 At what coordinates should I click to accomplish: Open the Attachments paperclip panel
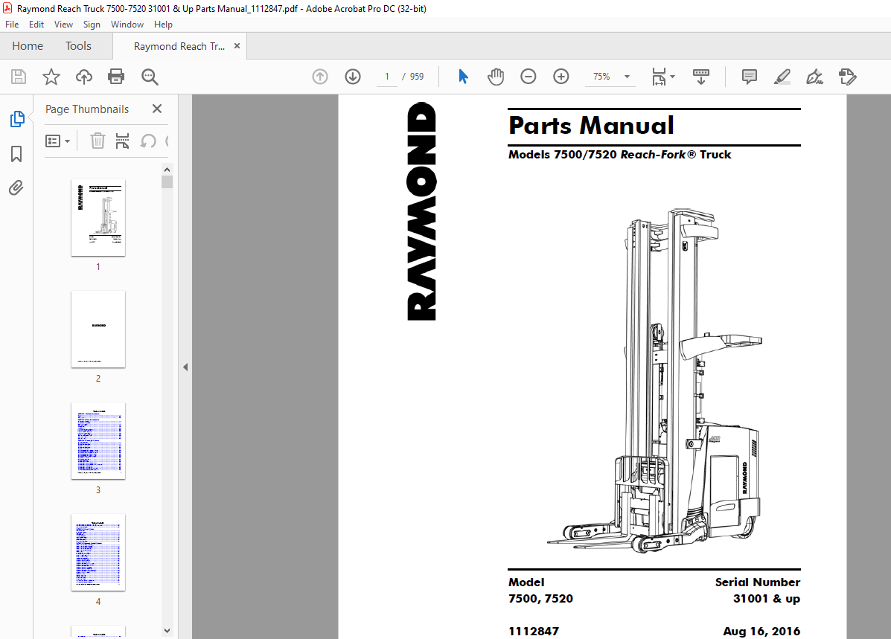pos(16,187)
